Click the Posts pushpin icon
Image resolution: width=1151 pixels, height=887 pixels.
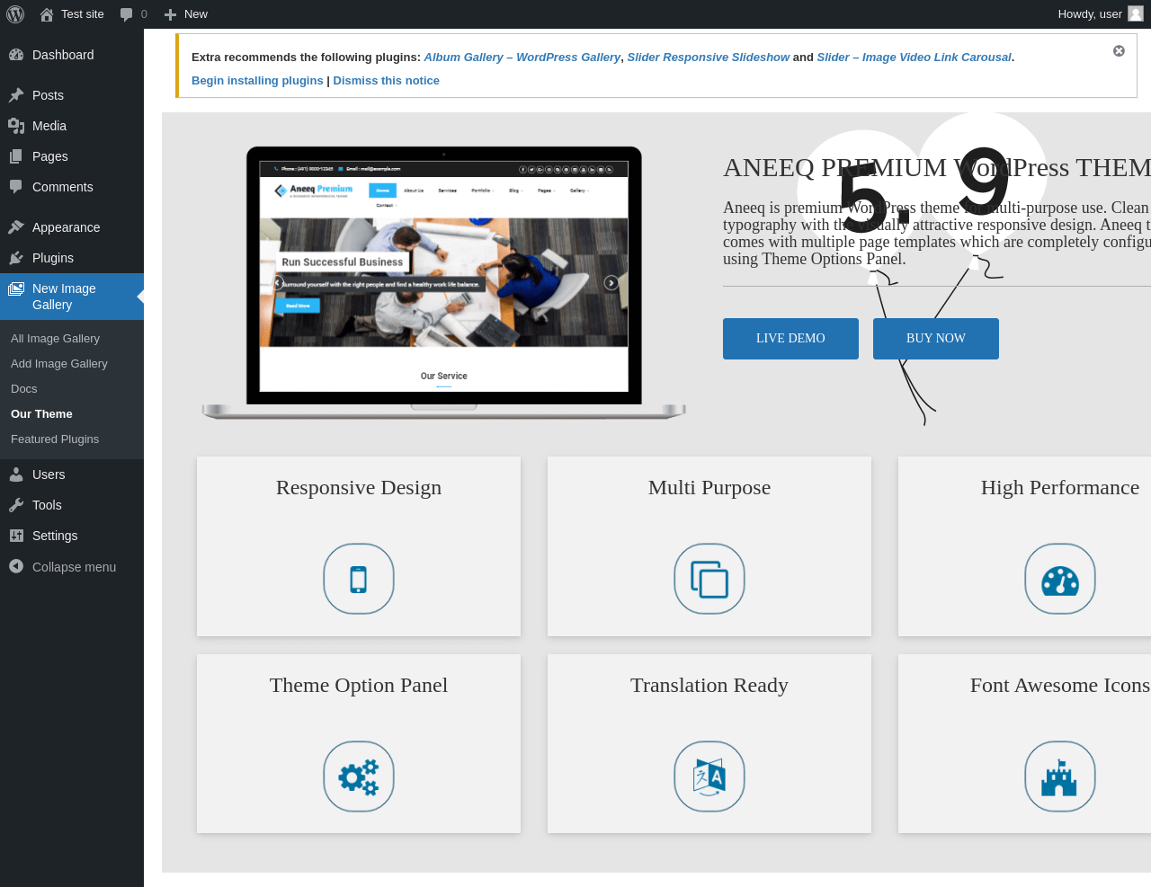click(16, 95)
